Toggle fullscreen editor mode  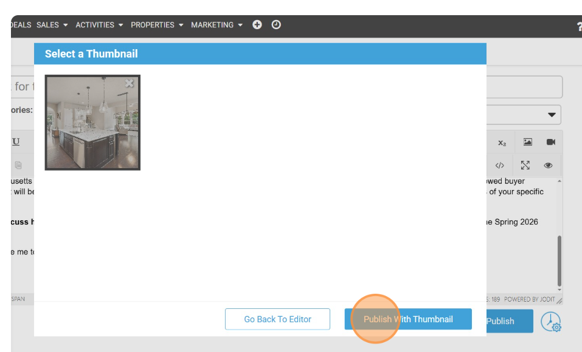coord(525,165)
